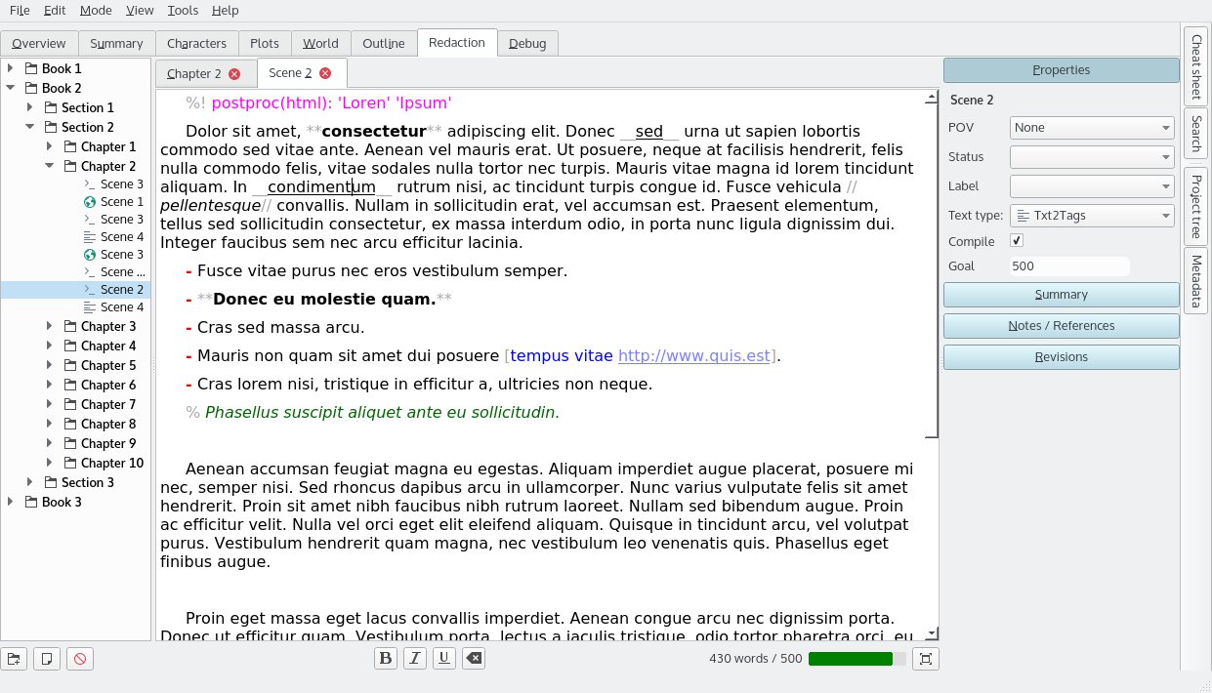The image size is (1212, 693).
Task: Collapse the Section 2 tree node
Action: tap(30, 128)
